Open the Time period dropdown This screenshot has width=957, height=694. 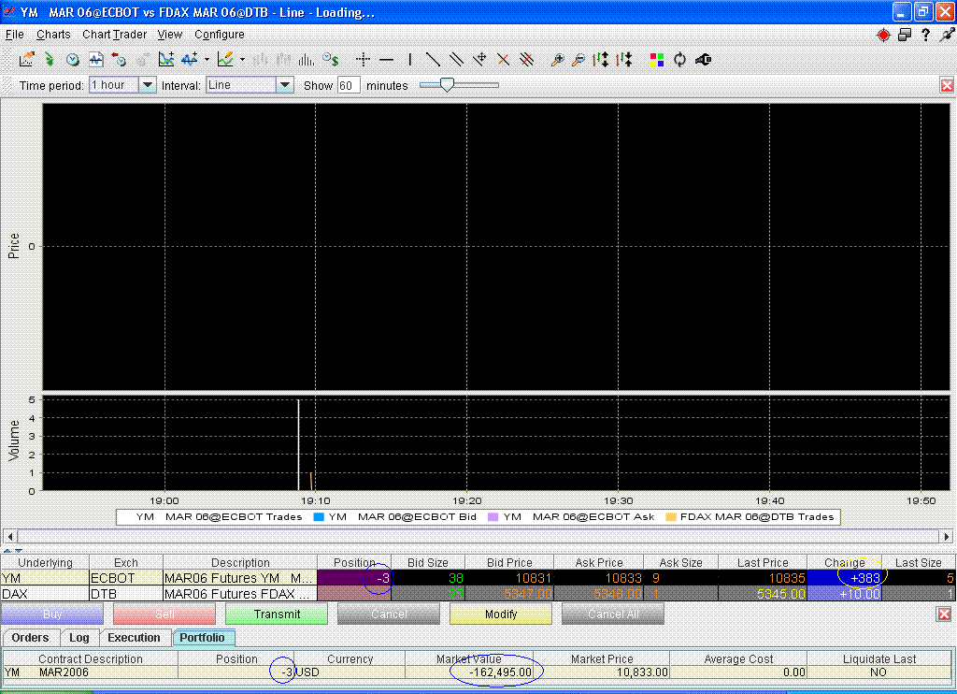tap(147, 85)
